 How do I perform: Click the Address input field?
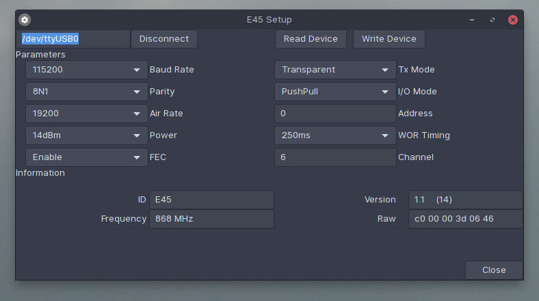click(x=335, y=114)
